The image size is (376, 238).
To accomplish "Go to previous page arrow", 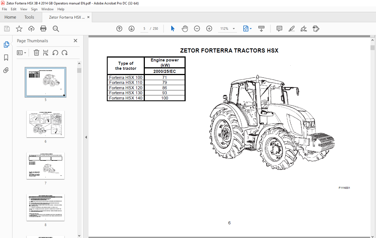I will (x=119, y=29).
